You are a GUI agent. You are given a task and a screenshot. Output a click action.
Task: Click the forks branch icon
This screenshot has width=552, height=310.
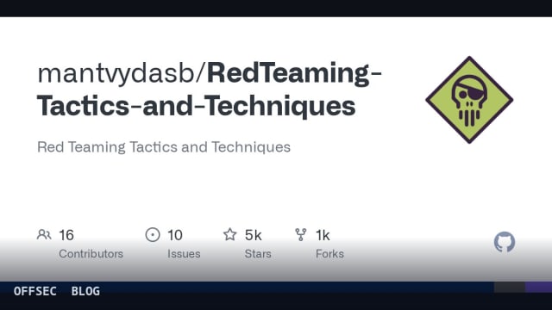[301, 235]
